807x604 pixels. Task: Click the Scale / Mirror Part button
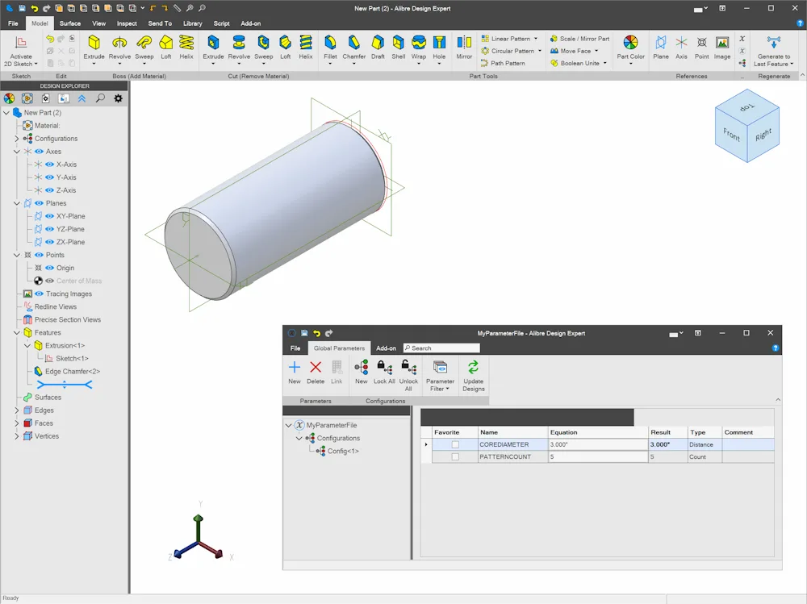(579, 39)
